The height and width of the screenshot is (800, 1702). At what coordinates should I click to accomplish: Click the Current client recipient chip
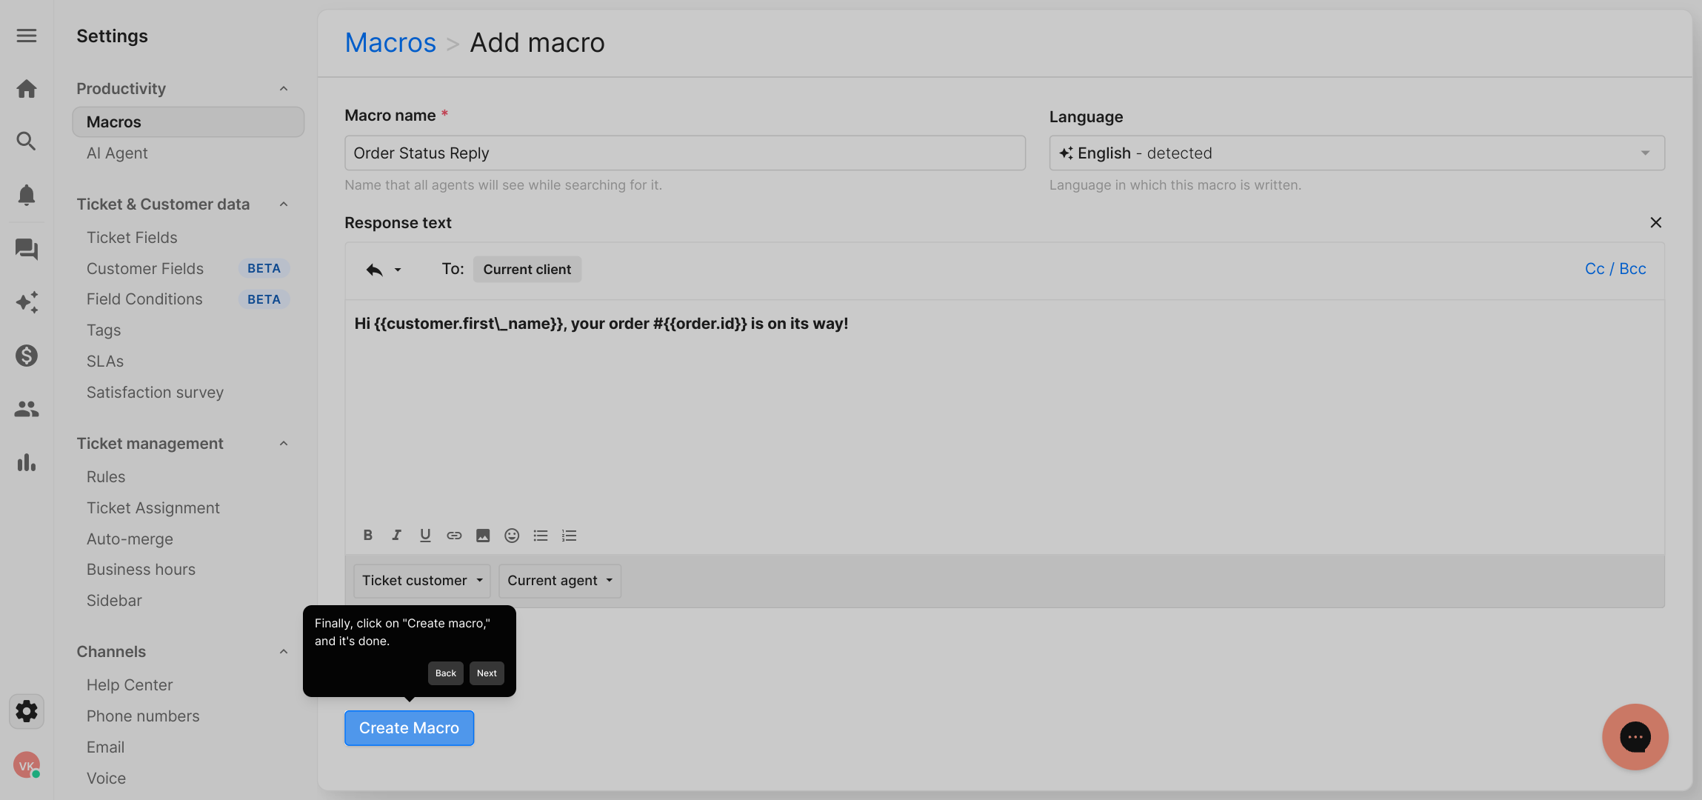tap(527, 270)
